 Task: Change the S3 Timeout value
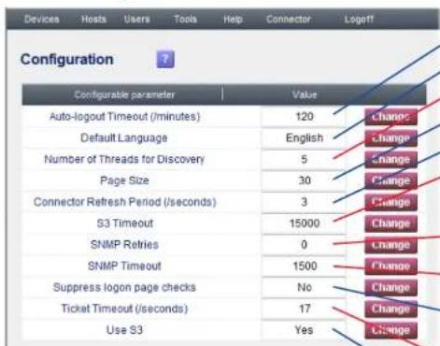(x=390, y=223)
